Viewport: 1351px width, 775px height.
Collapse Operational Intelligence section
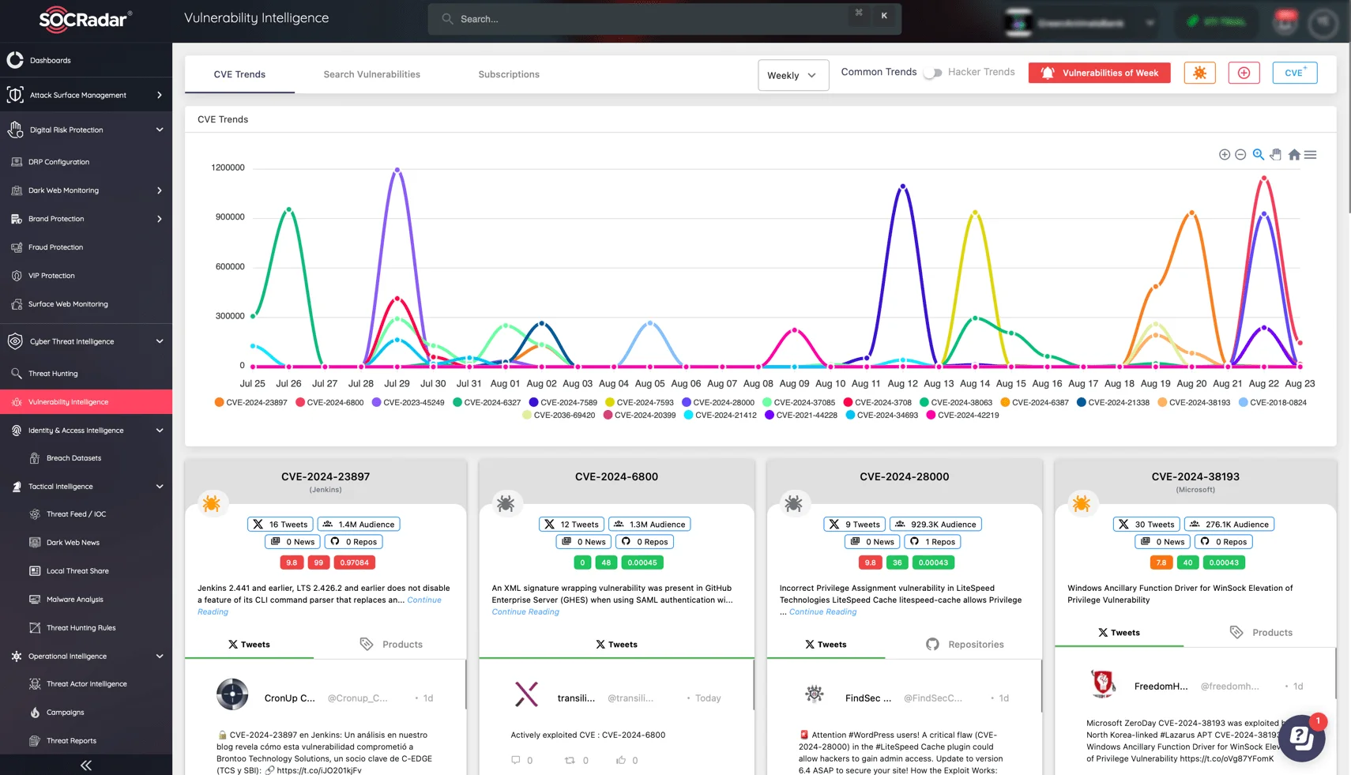pos(86,656)
